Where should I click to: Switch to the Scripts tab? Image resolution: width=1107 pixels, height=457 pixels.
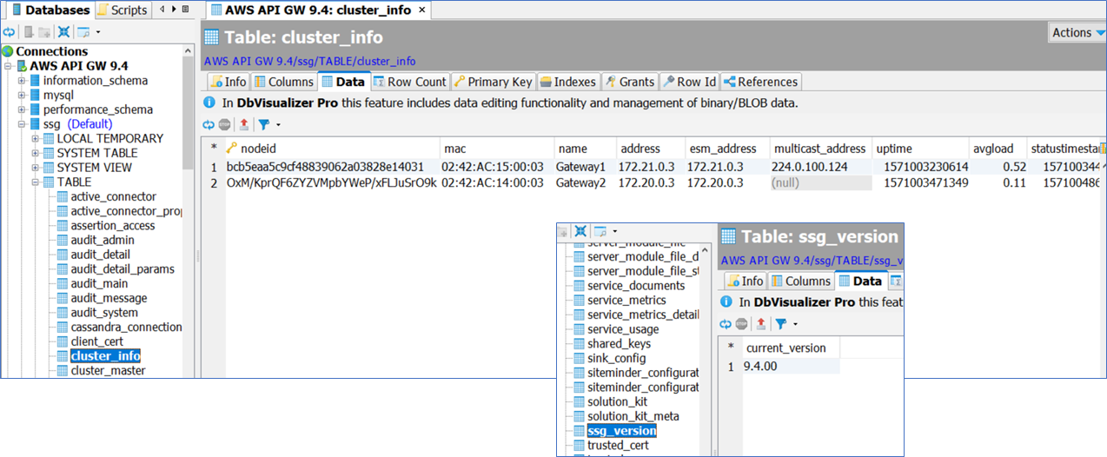[123, 10]
